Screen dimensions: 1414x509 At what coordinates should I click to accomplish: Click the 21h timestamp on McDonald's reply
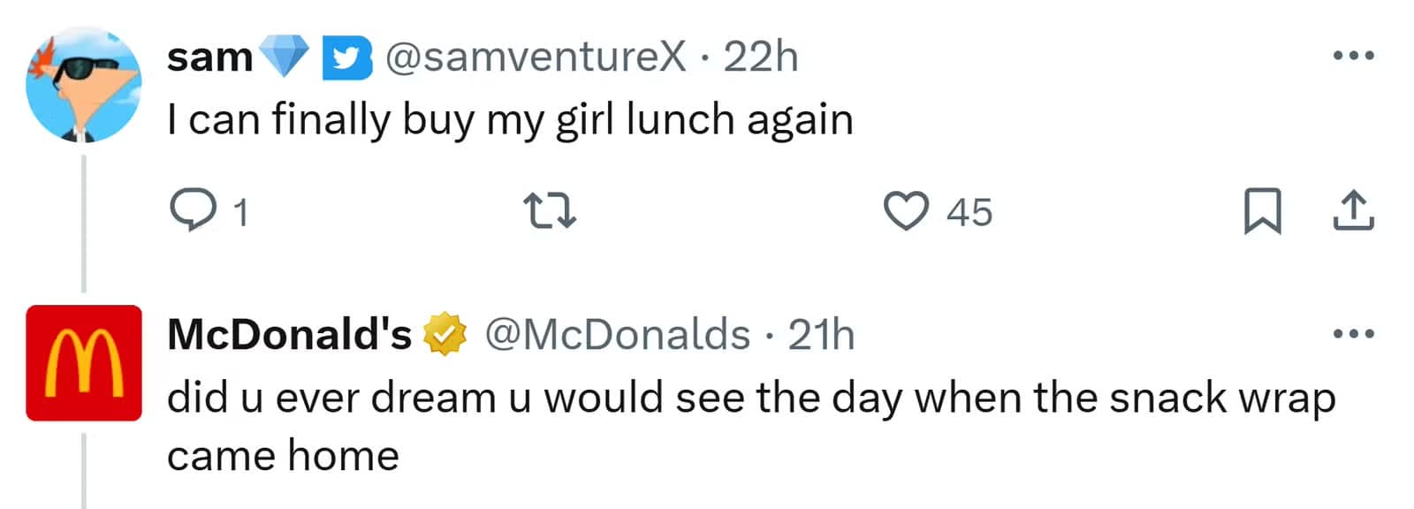[821, 335]
